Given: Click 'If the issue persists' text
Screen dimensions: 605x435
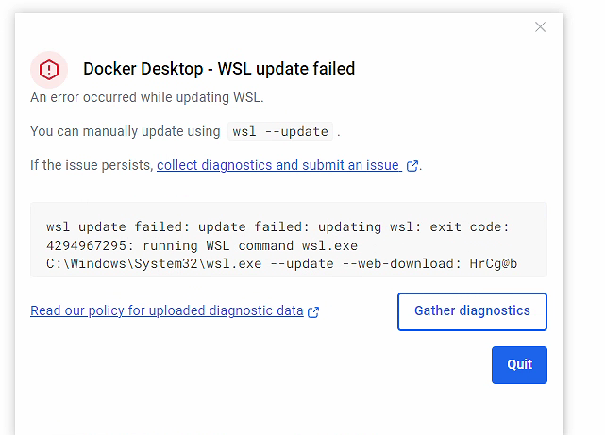Looking at the screenshot, I should pyautogui.click(x=92, y=165).
